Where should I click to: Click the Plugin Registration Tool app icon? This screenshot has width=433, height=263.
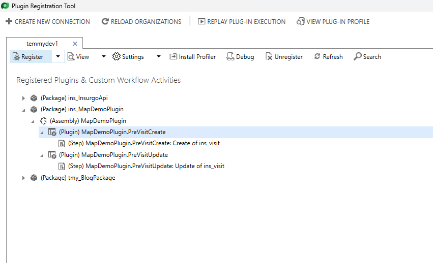coord(5,6)
